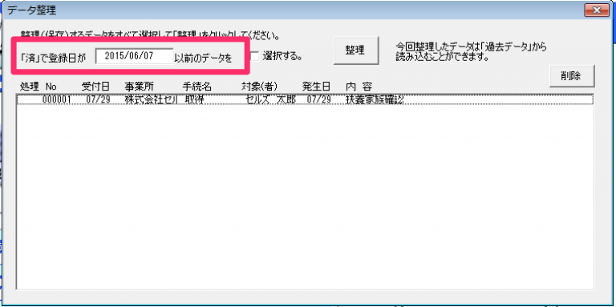616x307 pixels.
Task: Close the データ整理 dialog window
Action: (x=597, y=10)
